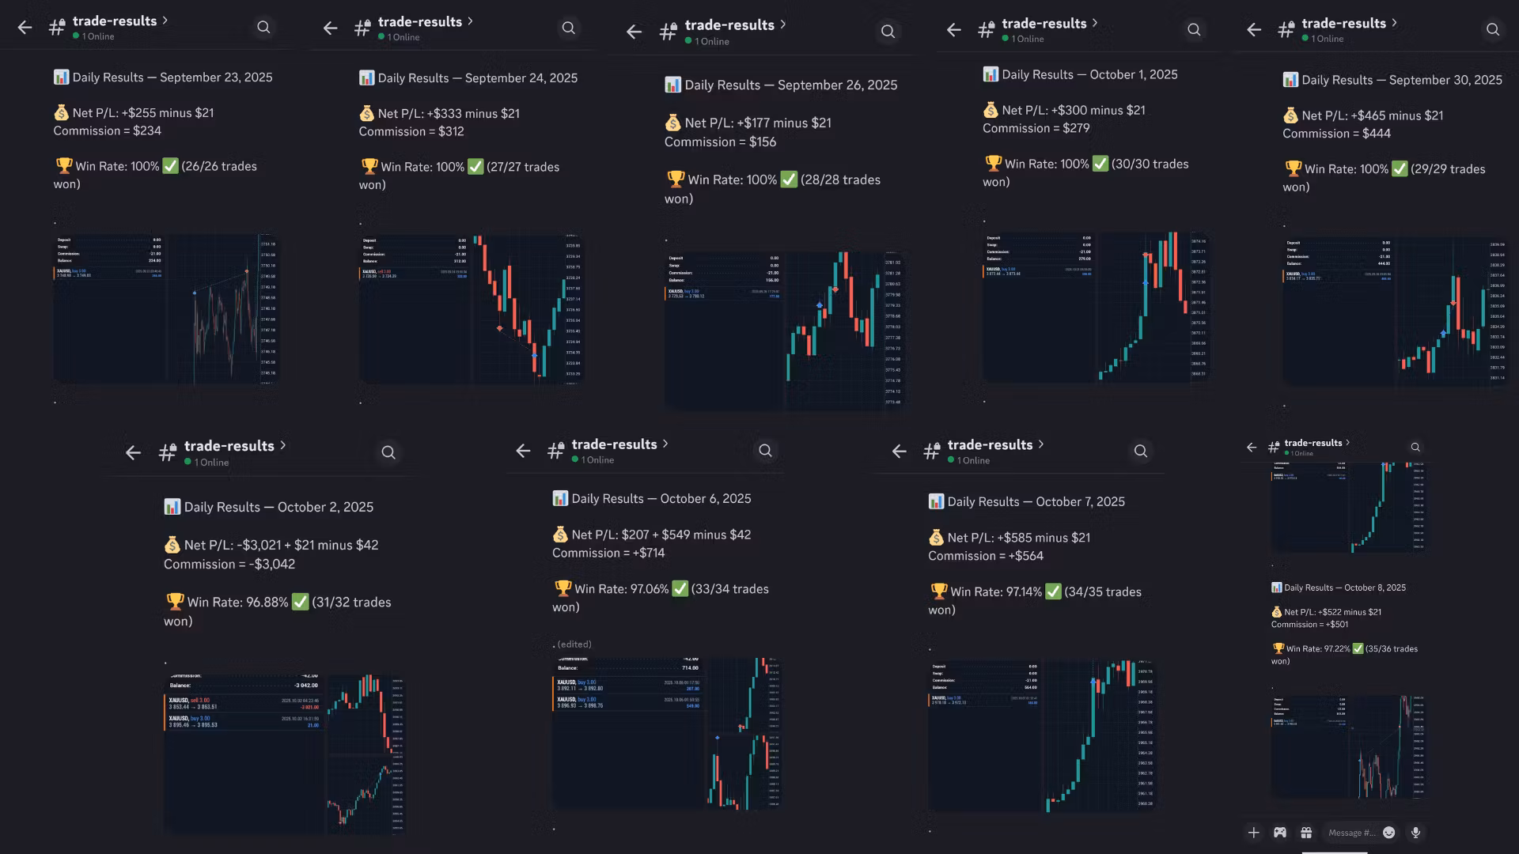The width and height of the screenshot is (1519, 854).
Task: Expand trade-results chevron above October 1 results
Action: click(1095, 23)
